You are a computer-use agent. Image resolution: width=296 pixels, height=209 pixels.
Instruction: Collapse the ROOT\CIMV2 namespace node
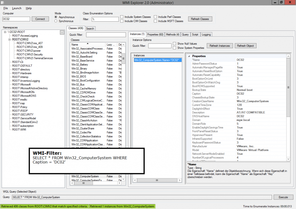[x=10, y=39]
